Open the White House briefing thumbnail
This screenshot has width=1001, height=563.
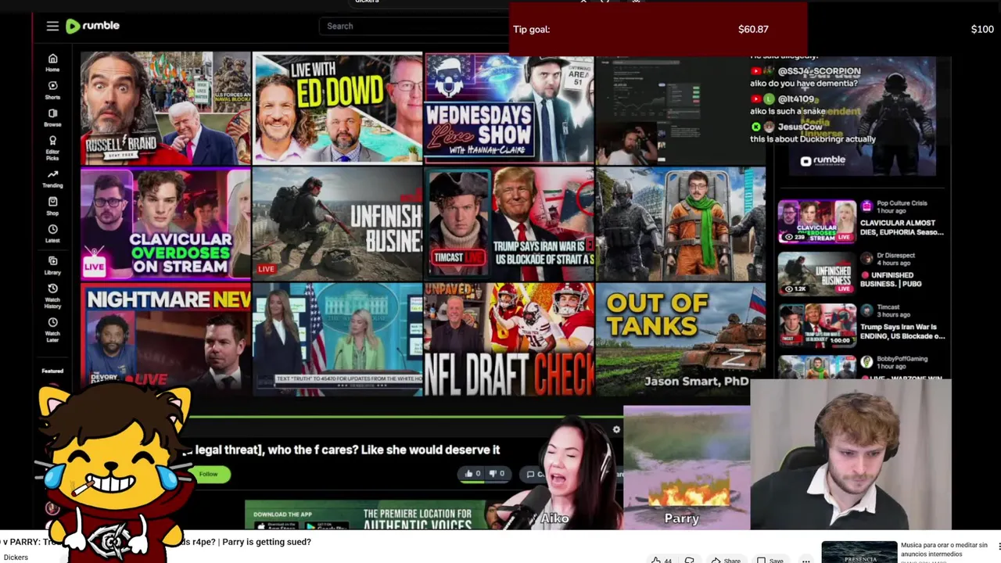338,338
